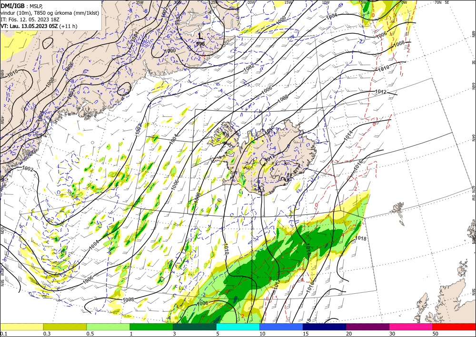This screenshot has height=337, width=476.
Task: Click the '20W' longitude label
Action: click(x=251, y=2)
